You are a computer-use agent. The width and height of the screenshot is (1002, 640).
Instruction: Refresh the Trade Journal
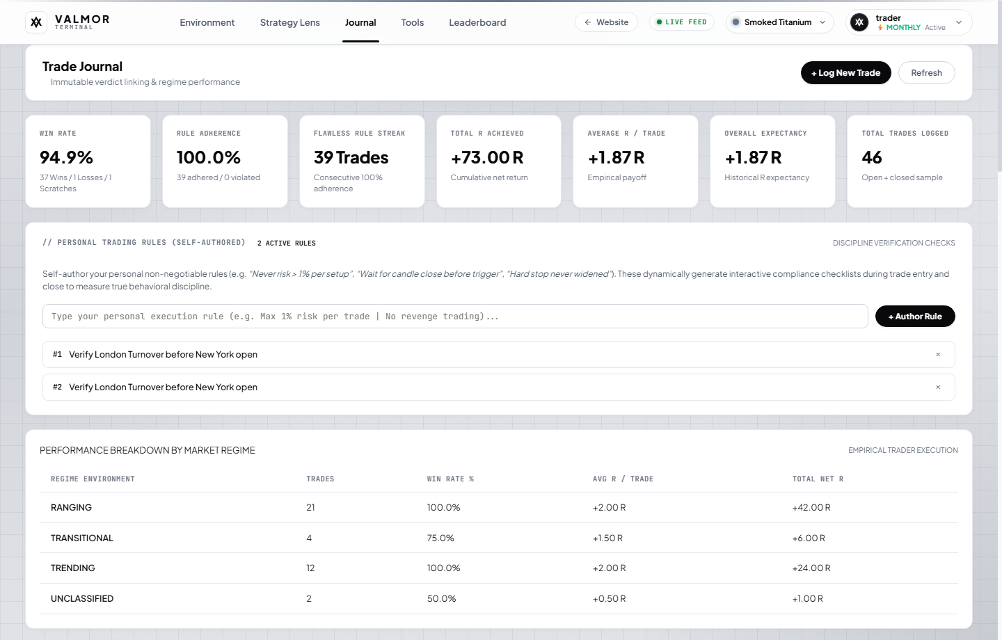click(x=927, y=73)
